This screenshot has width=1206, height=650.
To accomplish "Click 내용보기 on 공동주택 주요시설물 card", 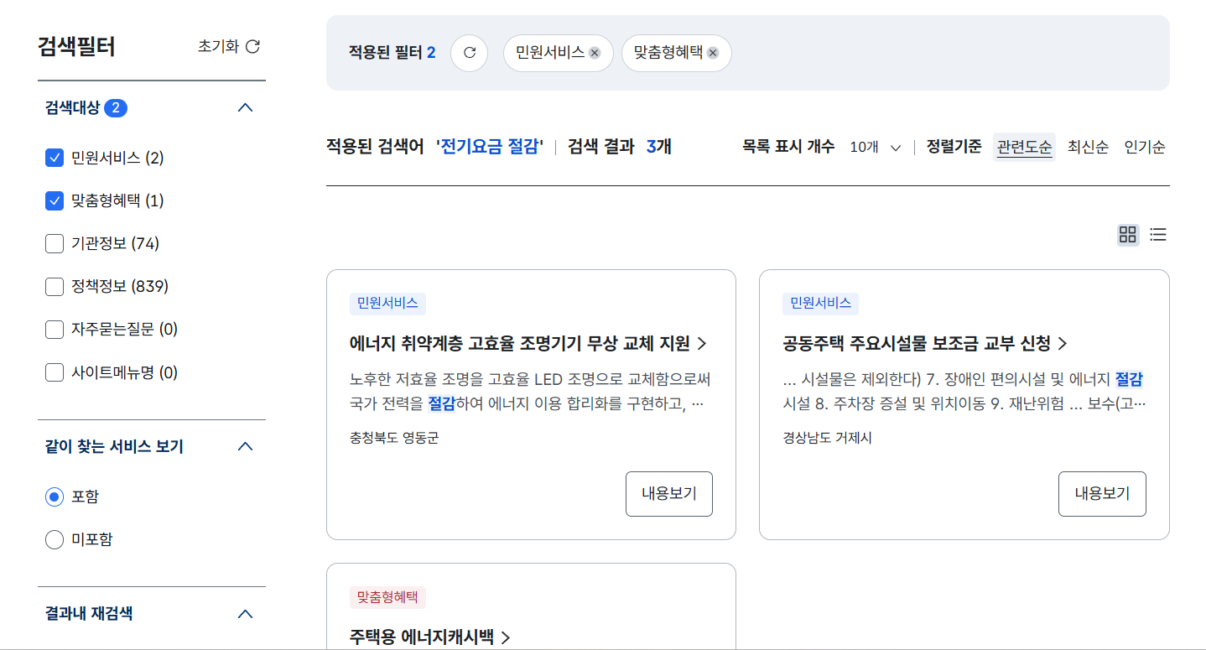I will [1101, 494].
